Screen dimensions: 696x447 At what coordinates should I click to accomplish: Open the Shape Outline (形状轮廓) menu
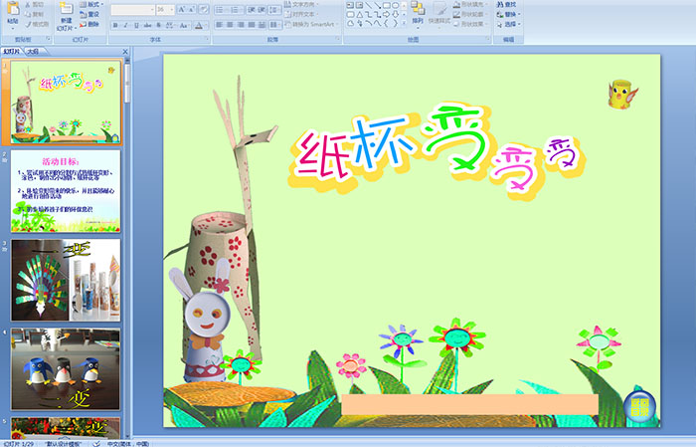[x=469, y=14]
